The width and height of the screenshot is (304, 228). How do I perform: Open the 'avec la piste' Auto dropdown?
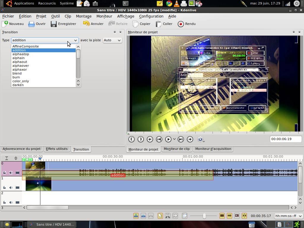pos(112,40)
